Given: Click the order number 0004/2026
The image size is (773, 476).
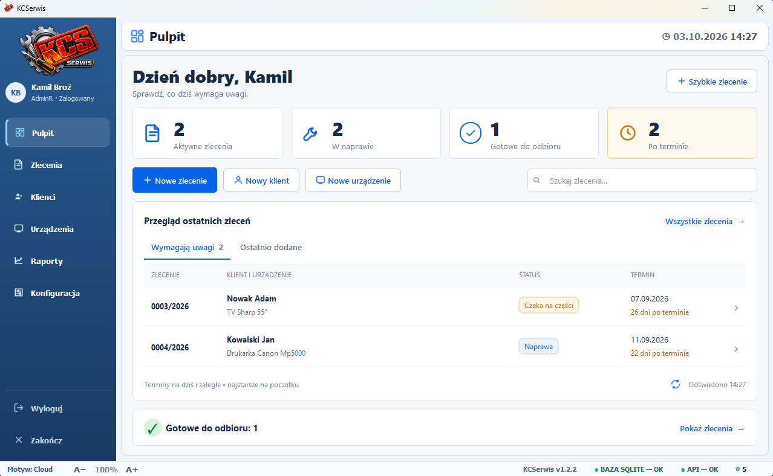Looking at the screenshot, I should click(170, 347).
